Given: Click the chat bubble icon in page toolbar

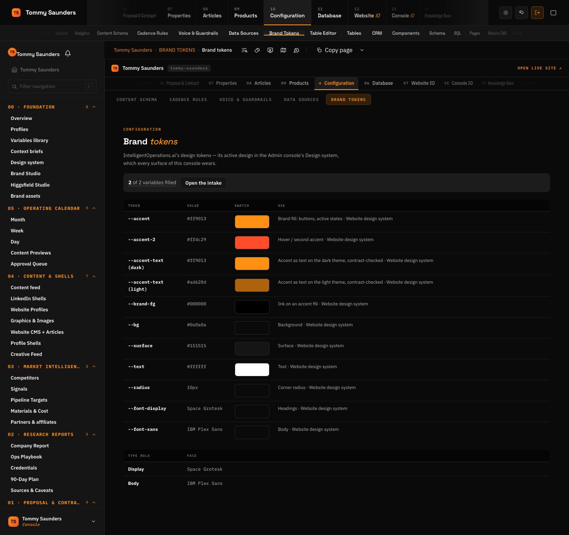Looking at the screenshot, I should (x=296, y=50).
